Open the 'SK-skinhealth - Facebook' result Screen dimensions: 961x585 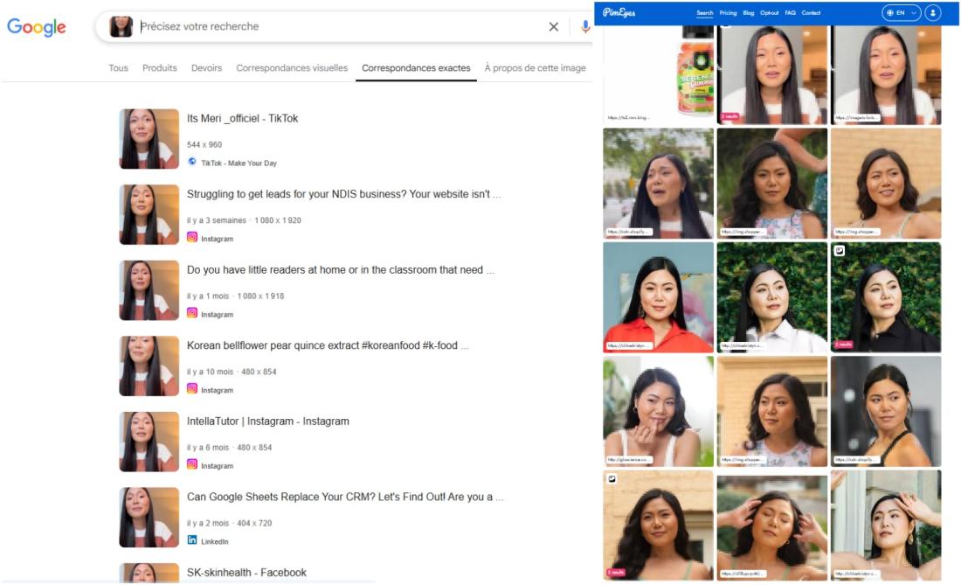246,572
